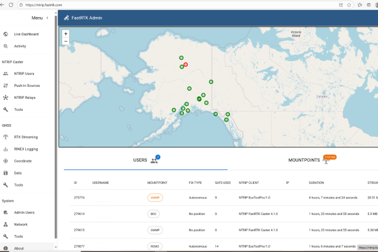The image size is (378, 252).
Task: Click the NTRIP Users people icon
Action: click(x=6, y=74)
